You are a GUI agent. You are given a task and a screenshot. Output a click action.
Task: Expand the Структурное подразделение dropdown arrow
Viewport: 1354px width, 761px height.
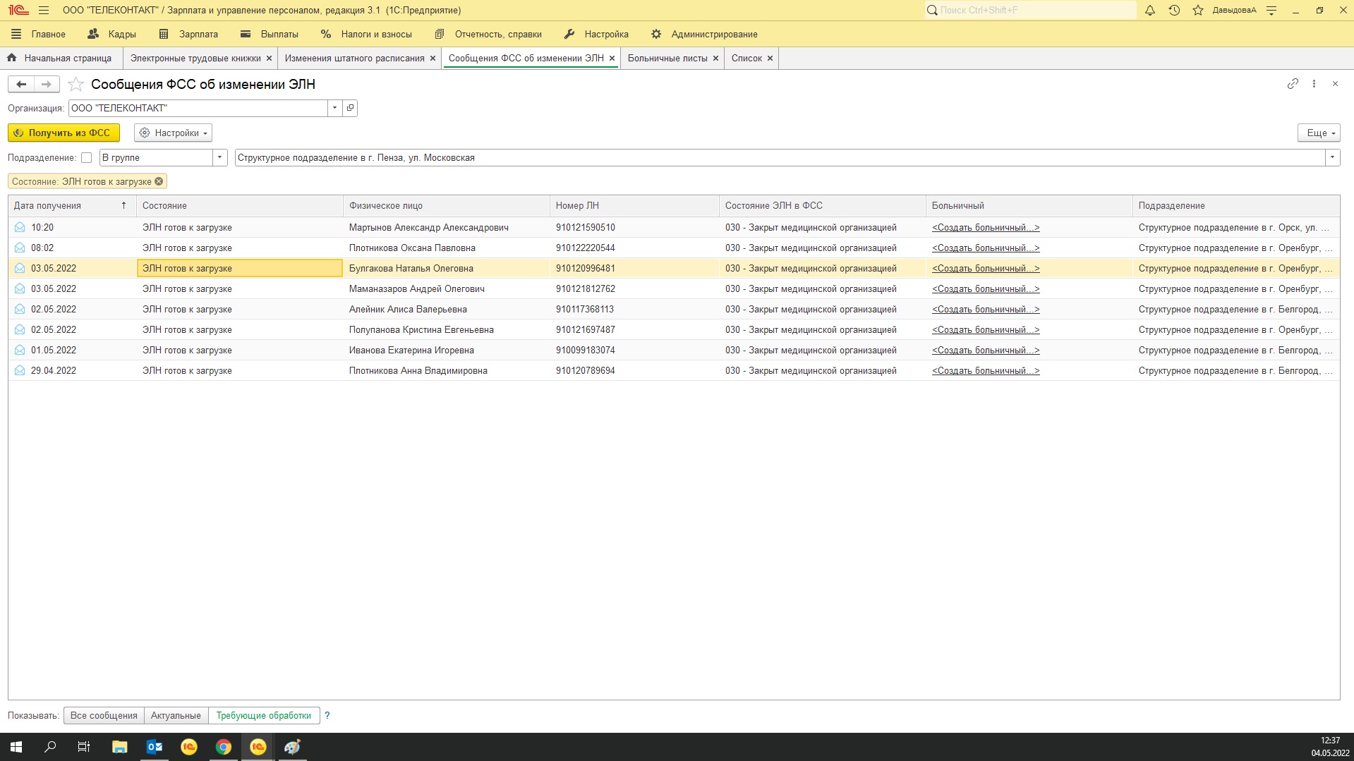pyautogui.click(x=1332, y=157)
